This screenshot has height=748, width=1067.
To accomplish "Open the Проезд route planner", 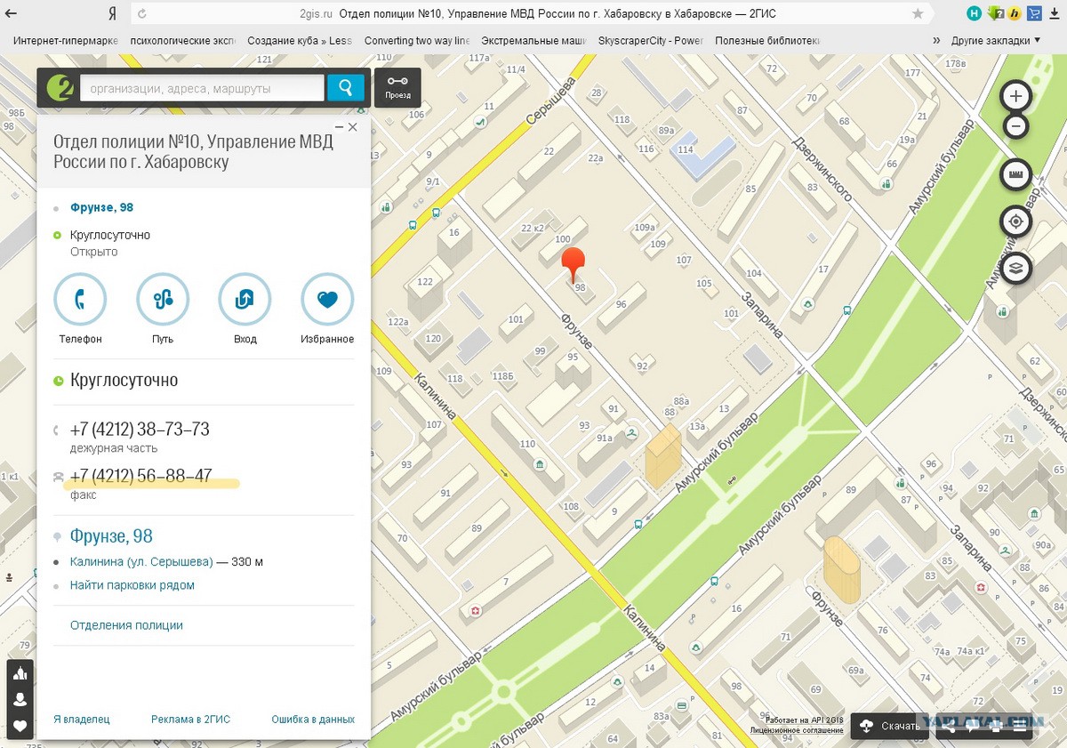I will [x=397, y=87].
